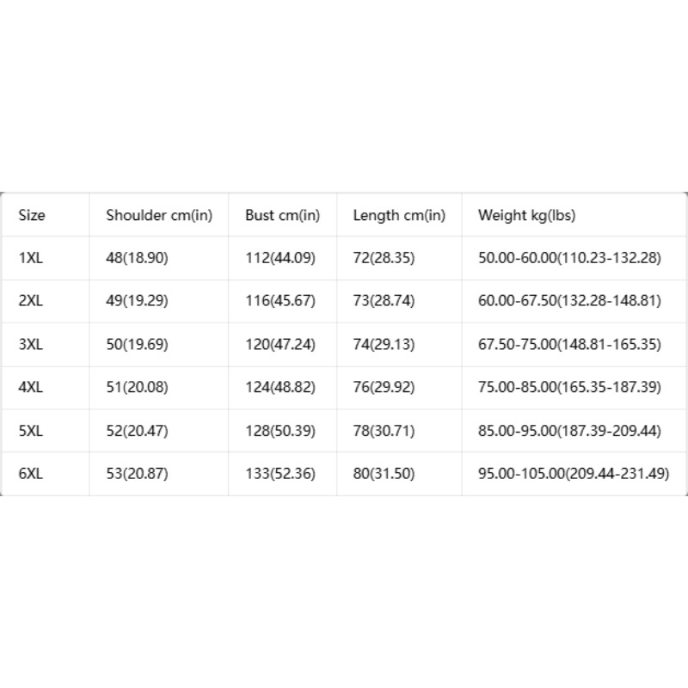Click the 48(18.90) shoulder cell
Image resolution: width=688 pixels, height=688 pixels.
137,257
